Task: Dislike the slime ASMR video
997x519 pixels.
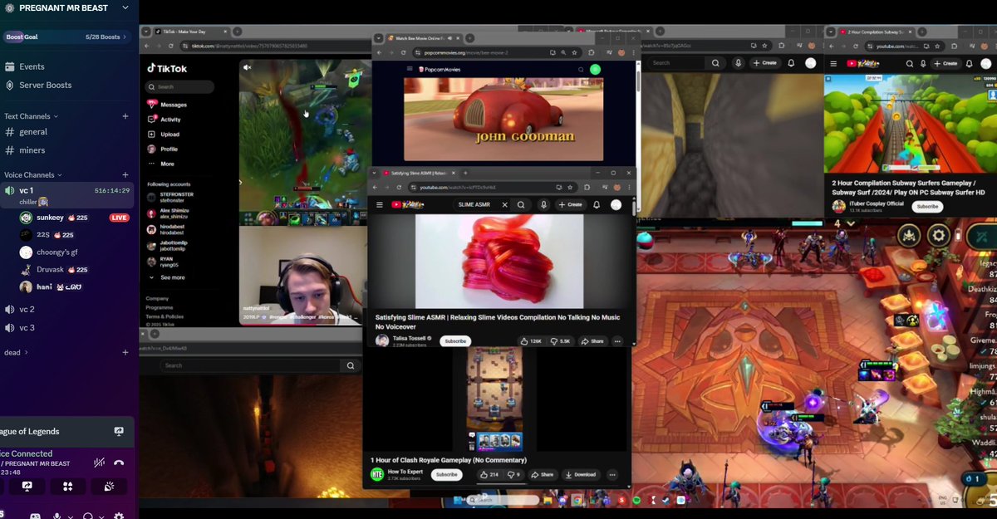Action: tap(560, 341)
